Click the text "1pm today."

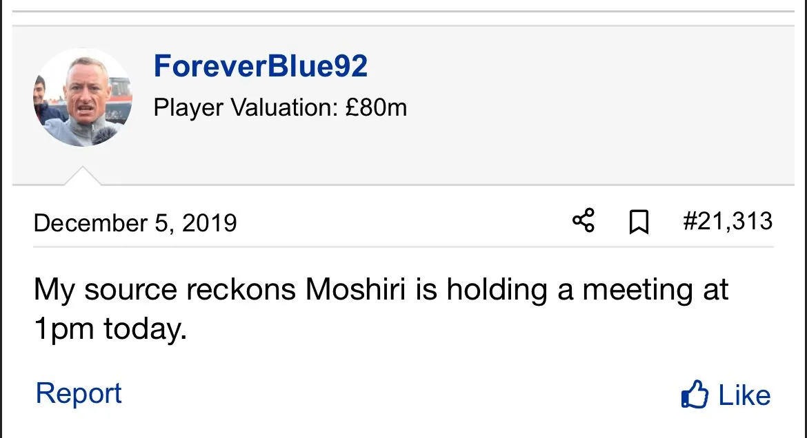point(110,330)
